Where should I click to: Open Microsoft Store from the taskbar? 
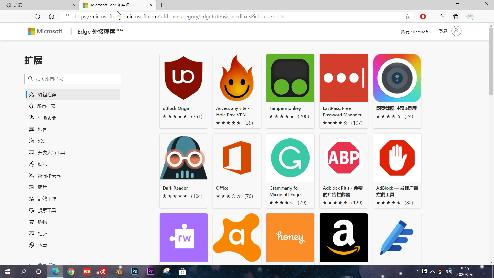point(182,272)
